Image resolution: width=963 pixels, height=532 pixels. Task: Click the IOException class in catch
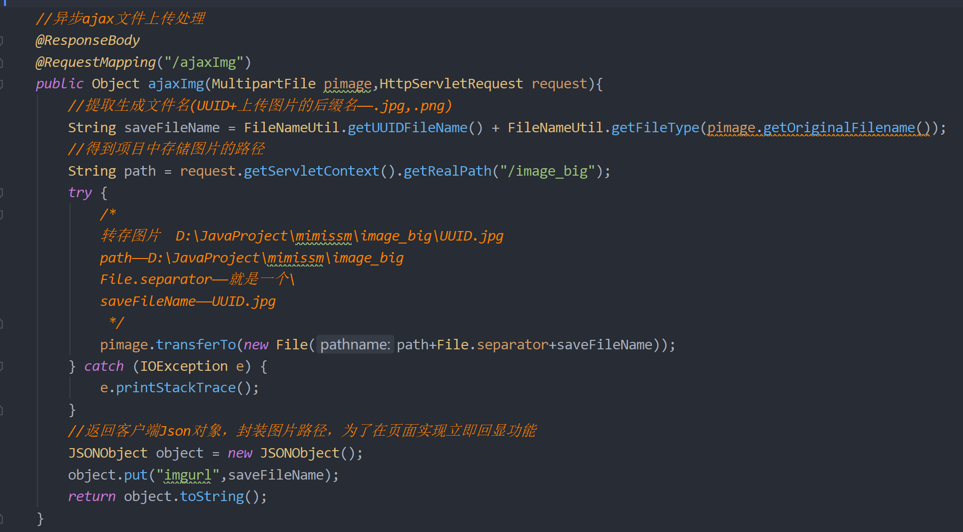click(184, 366)
